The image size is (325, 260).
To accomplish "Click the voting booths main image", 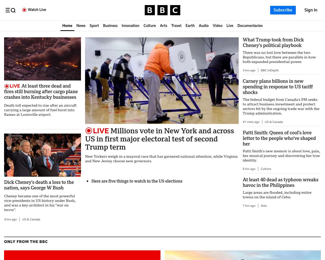I will click(x=162, y=80).
